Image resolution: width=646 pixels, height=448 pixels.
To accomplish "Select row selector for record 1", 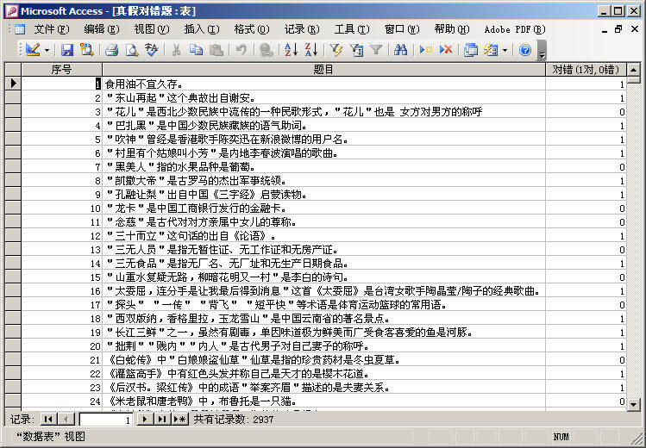I will [13, 84].
